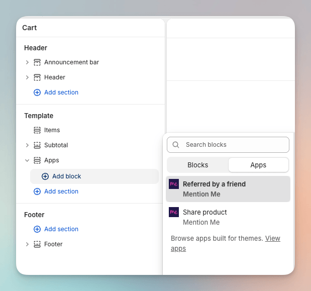Click the bold Header group heading
This screenshot has height=291, width=311.
(x=36, y=48)
